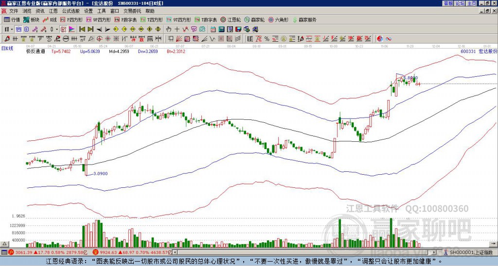
Task: Jump to first bar icon
Action: point(82,30)
